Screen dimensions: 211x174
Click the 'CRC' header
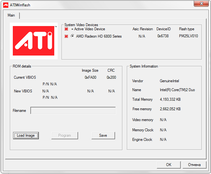tap(111, 70)
